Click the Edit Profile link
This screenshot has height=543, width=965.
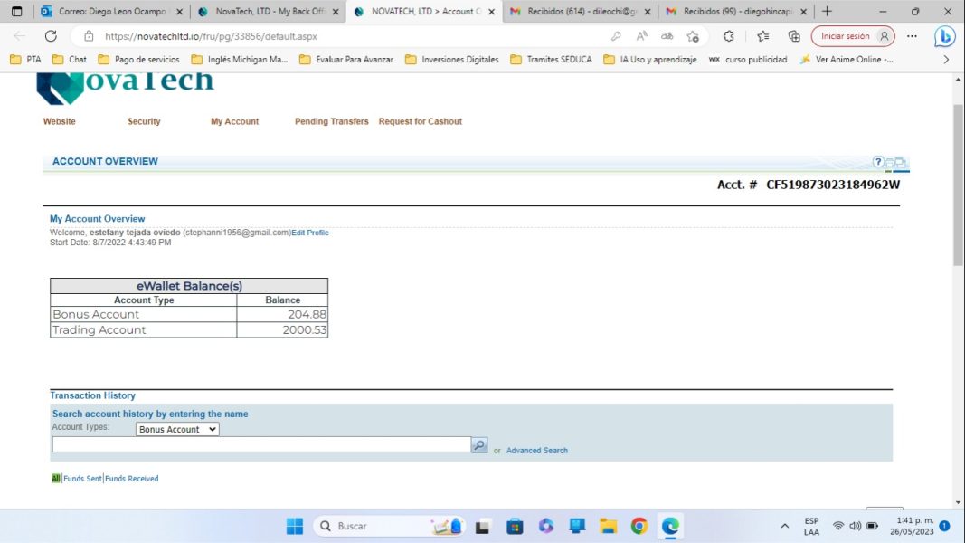tap(310, 233)
